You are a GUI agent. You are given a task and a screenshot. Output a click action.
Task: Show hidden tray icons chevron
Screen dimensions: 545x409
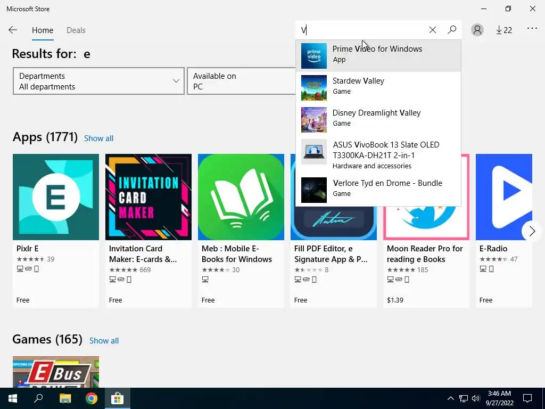(x=450, y=398)
